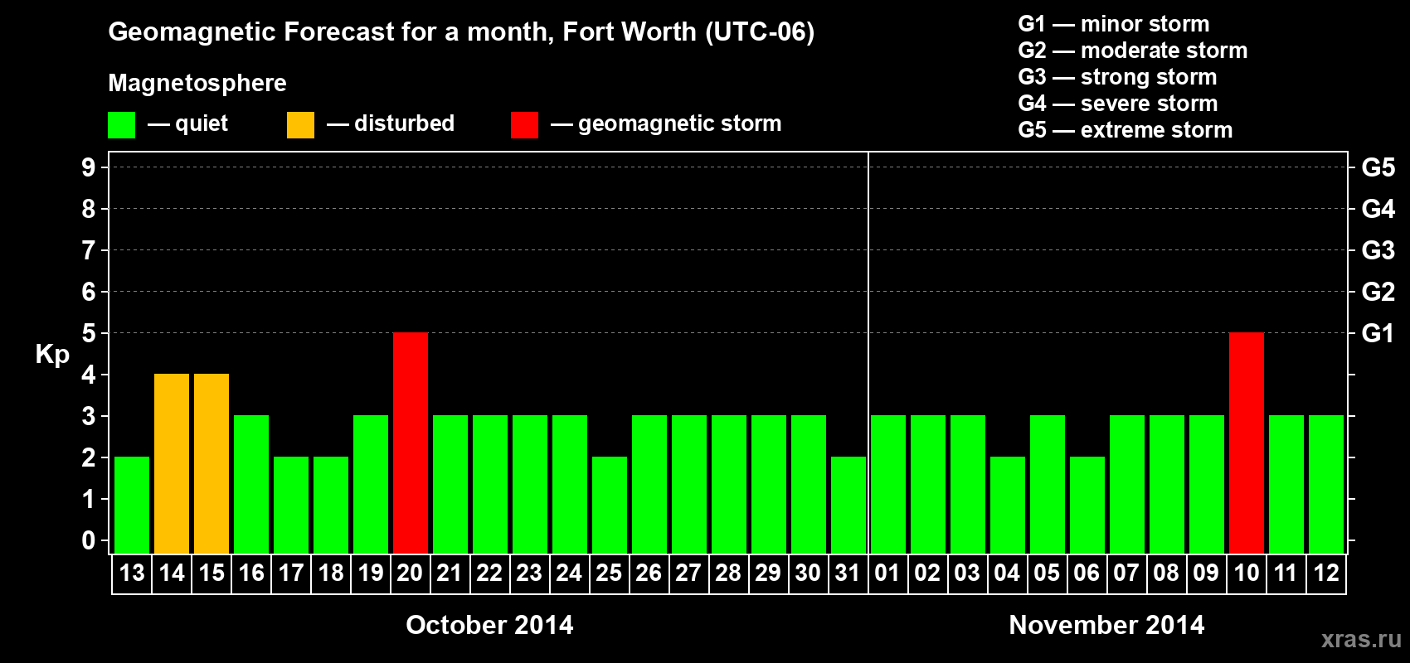Click the Kp value 9 on the axis

(x=89, y=167)
